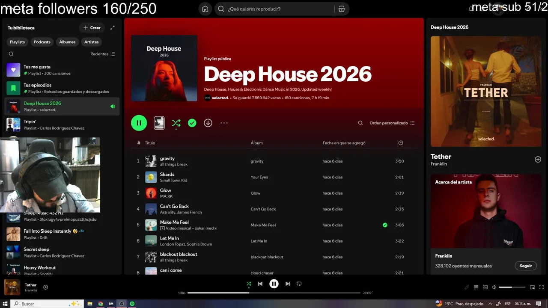Skip to previous track

click(x=260, y=284)
